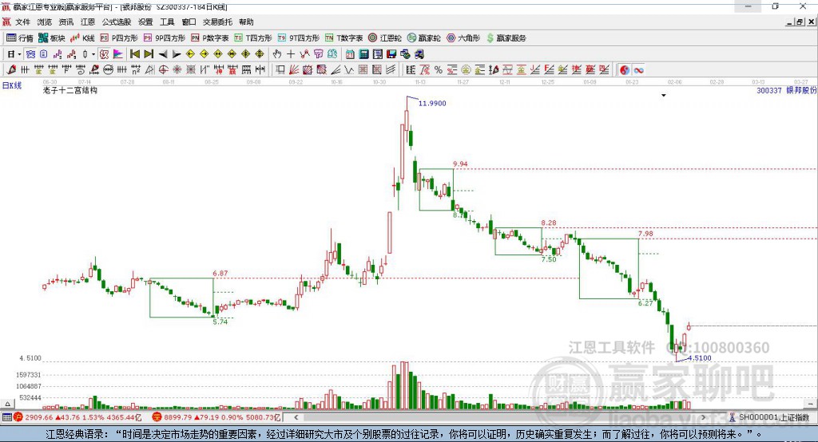Open the 板块 sector view
818x442 pixels.
[51, 38]
